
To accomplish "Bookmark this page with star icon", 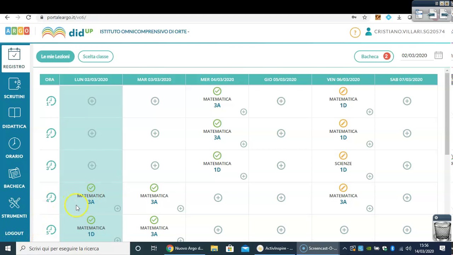I will click(x=365, y=17).
